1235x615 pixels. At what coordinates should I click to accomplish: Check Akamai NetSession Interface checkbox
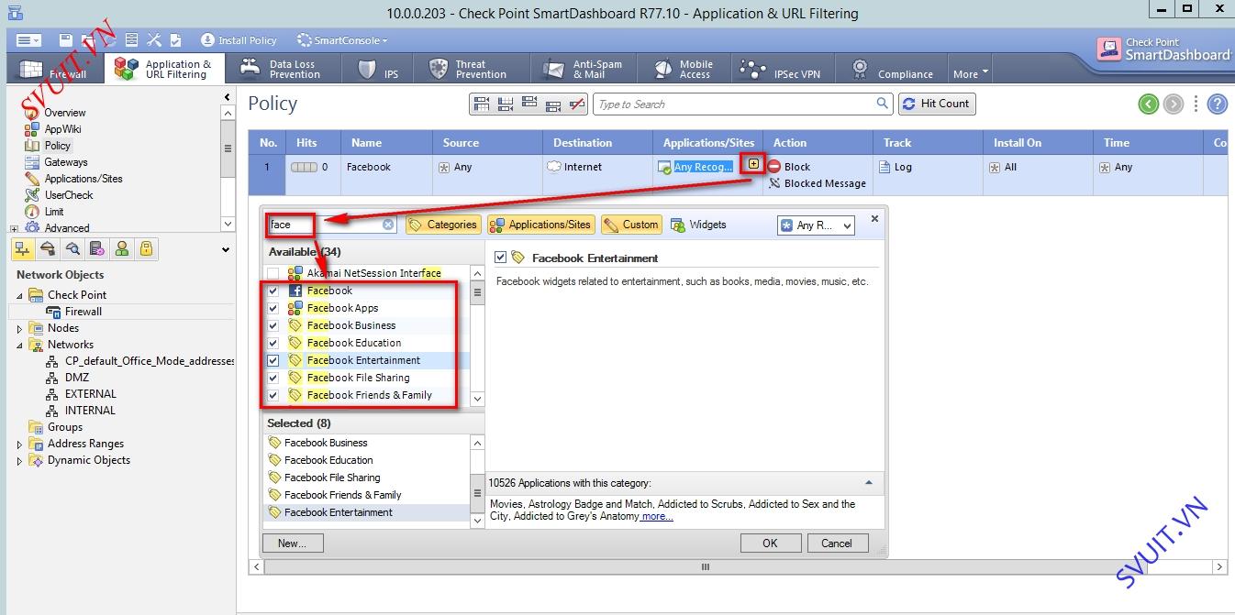pyautogui.click(x=273, y=273)
